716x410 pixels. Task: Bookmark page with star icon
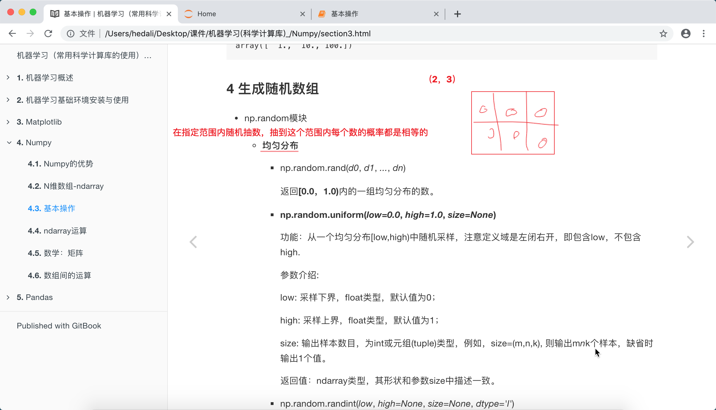click(663, 34)
